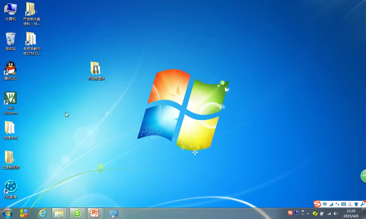Click the Sogou S icon in taskbar tray

coord(290,213)
